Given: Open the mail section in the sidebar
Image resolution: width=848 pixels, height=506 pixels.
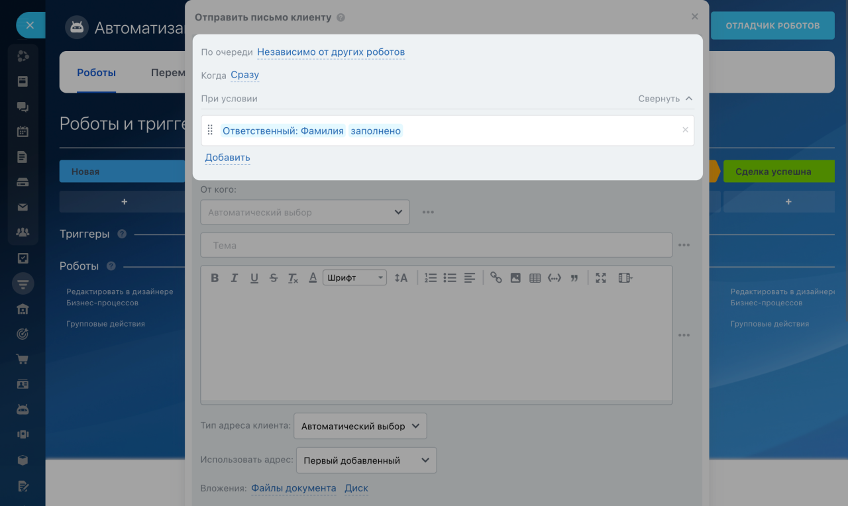Looking at the screenshot, I should pyautogui.click(x=23, y=207).
